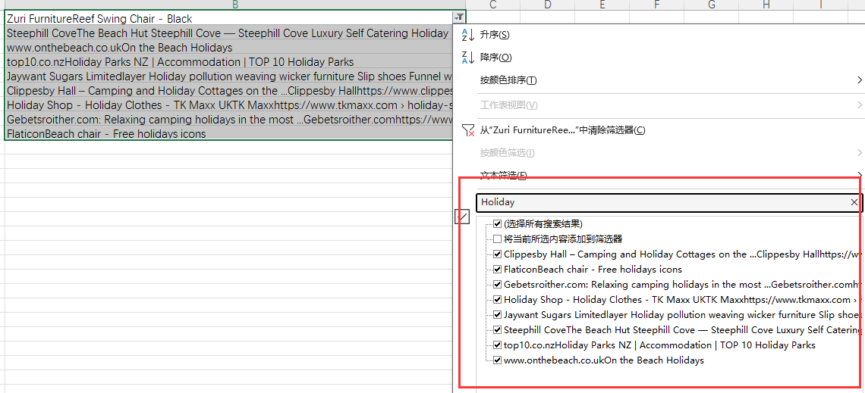
Task: Select column D header
Action: (x=546, y=5)
